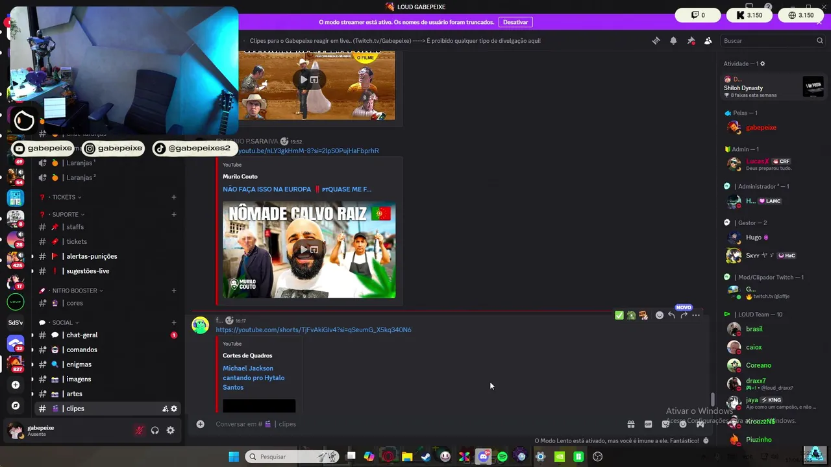Open the staffs channel
The width and height of the screenshot is (831, 467).
point(107,227)
